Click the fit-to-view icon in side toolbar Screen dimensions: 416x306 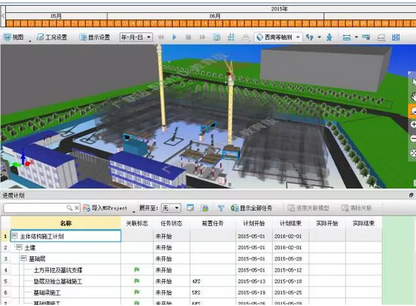tap(412, 153)
